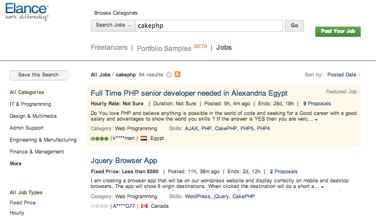Click the green rating dots beside k****man
This screenshot has height=218, width=376.
click(99, 139)
